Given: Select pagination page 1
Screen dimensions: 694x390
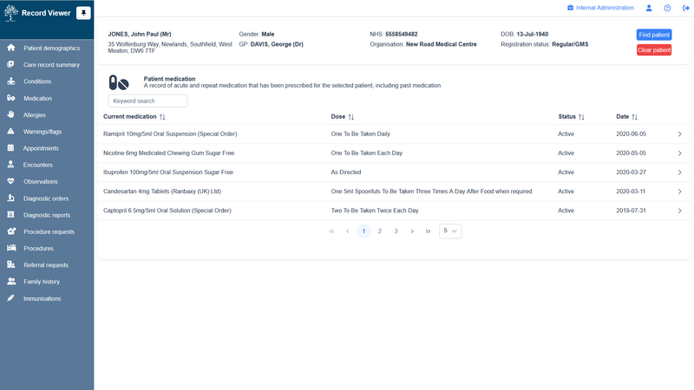Looking at the screenshot, I should pyautogui.click(x=363, y=231).
